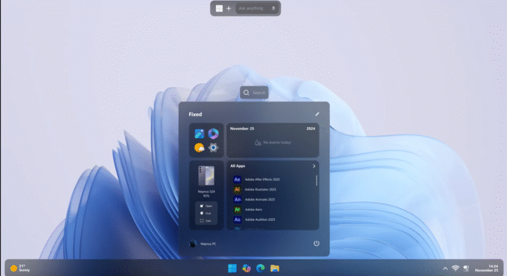507x276 pixels.
Task: Click Cast in the phone widget
Action: (x=206, y=221)
